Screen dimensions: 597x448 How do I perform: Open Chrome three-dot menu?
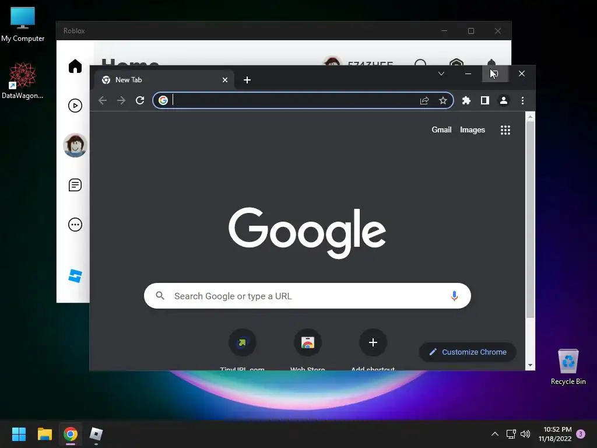point(522,100)
